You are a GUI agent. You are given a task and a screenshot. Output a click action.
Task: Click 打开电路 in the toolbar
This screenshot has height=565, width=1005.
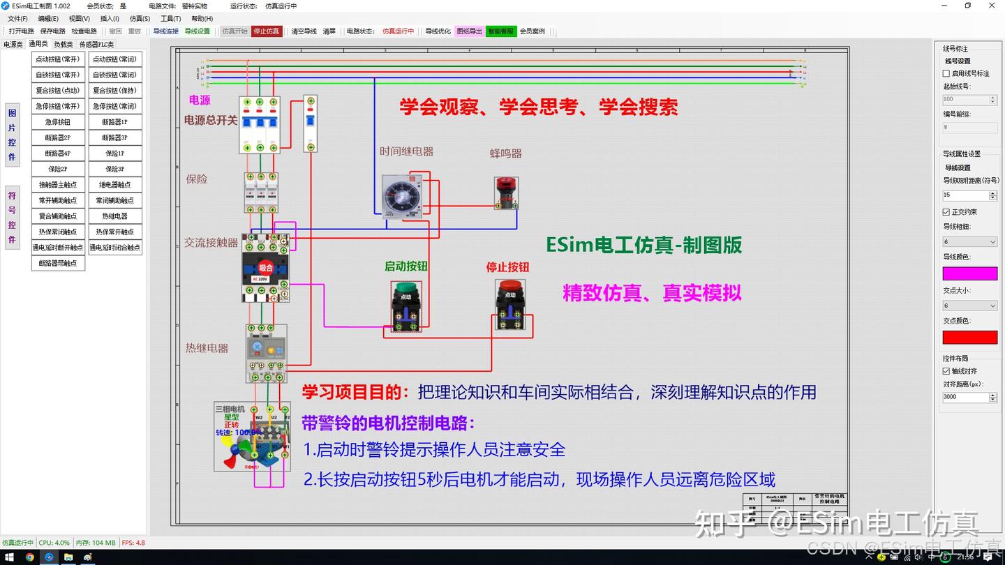(x=22, y=31)
